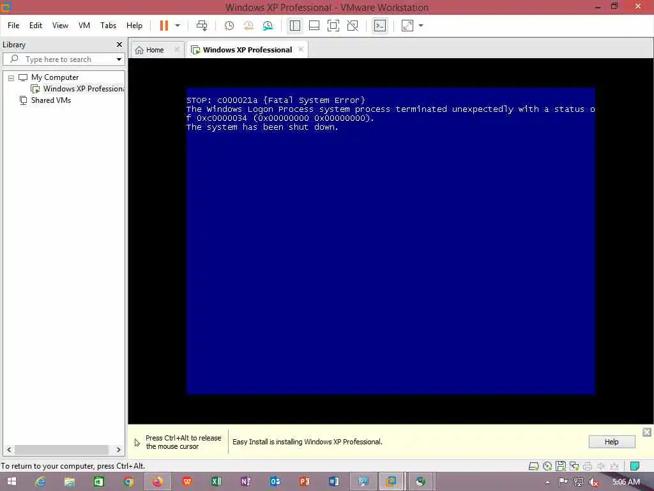Open the Help menu
The width and height of the screenshot is (654, 491).
[x=134, y=26]
